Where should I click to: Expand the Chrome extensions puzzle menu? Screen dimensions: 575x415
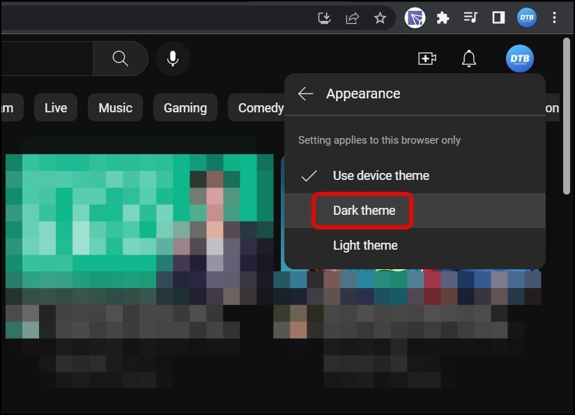(443, 18)
